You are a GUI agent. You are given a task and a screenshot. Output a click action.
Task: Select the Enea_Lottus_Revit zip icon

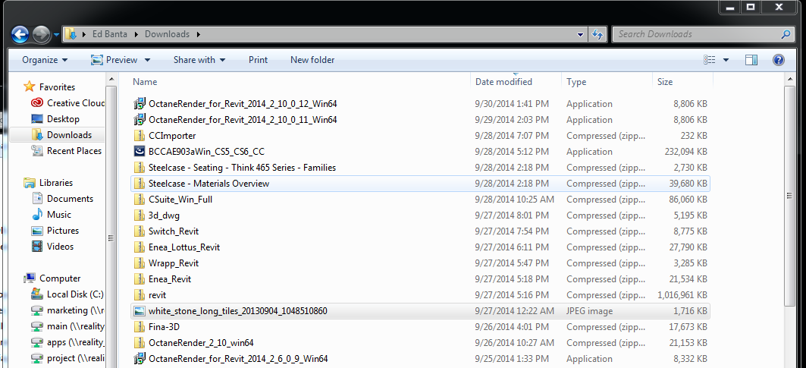pos(140,247)
